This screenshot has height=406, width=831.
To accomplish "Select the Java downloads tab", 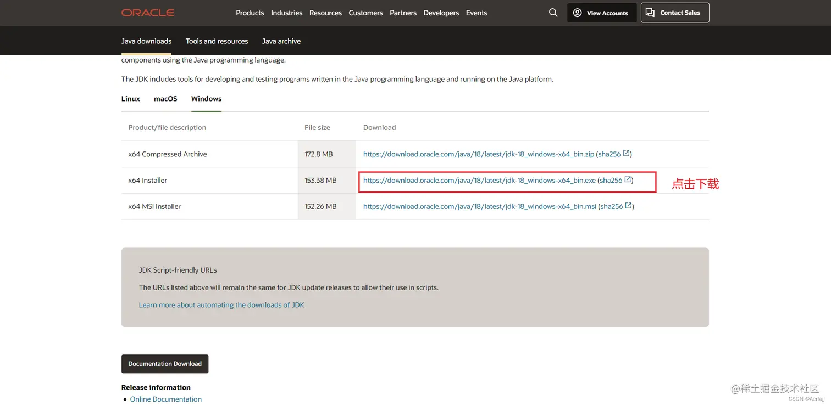I will pos(146,41).
